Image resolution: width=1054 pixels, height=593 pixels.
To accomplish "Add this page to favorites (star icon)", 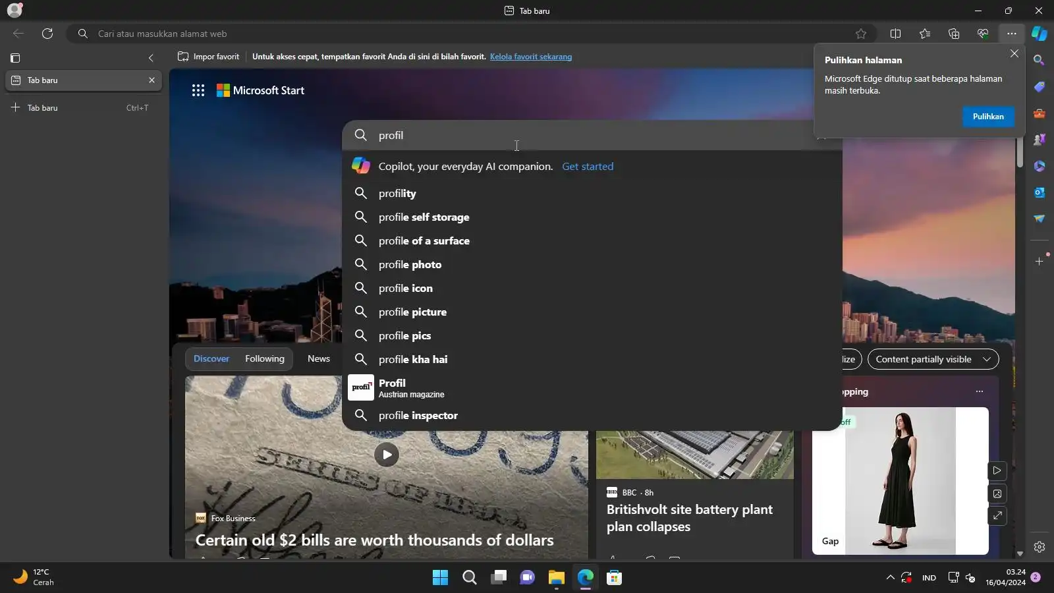I will (861, 34).
